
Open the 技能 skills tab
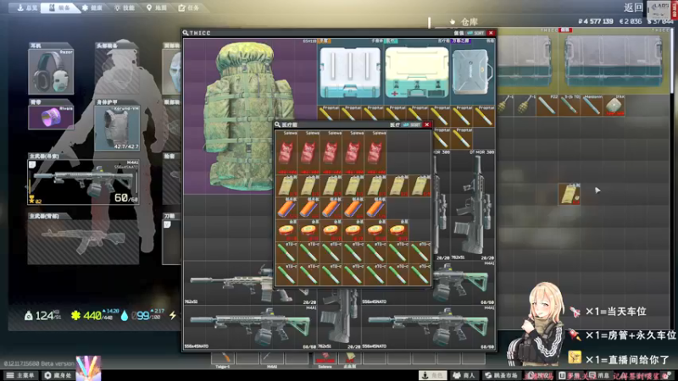(x=124, y=8)
